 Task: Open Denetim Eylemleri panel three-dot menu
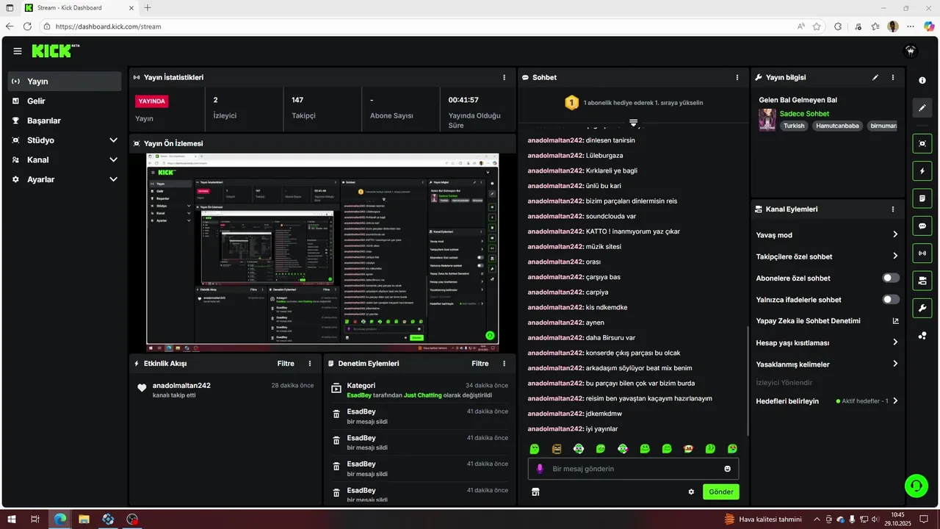point(504,364)
